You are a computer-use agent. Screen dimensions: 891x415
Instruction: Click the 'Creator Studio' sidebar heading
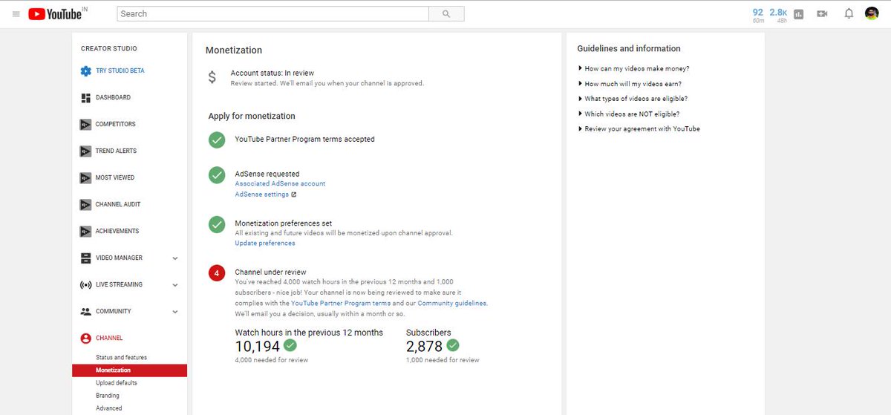tap(109, 49)
